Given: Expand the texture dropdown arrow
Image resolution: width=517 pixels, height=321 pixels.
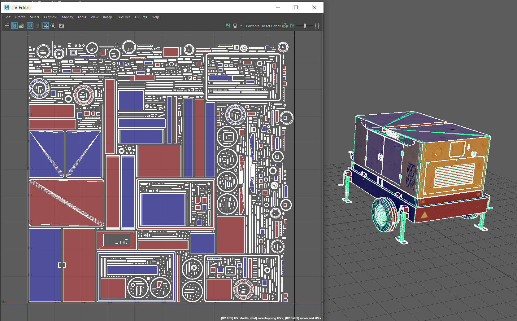Looking at the screenshot, I should [241, 26].
